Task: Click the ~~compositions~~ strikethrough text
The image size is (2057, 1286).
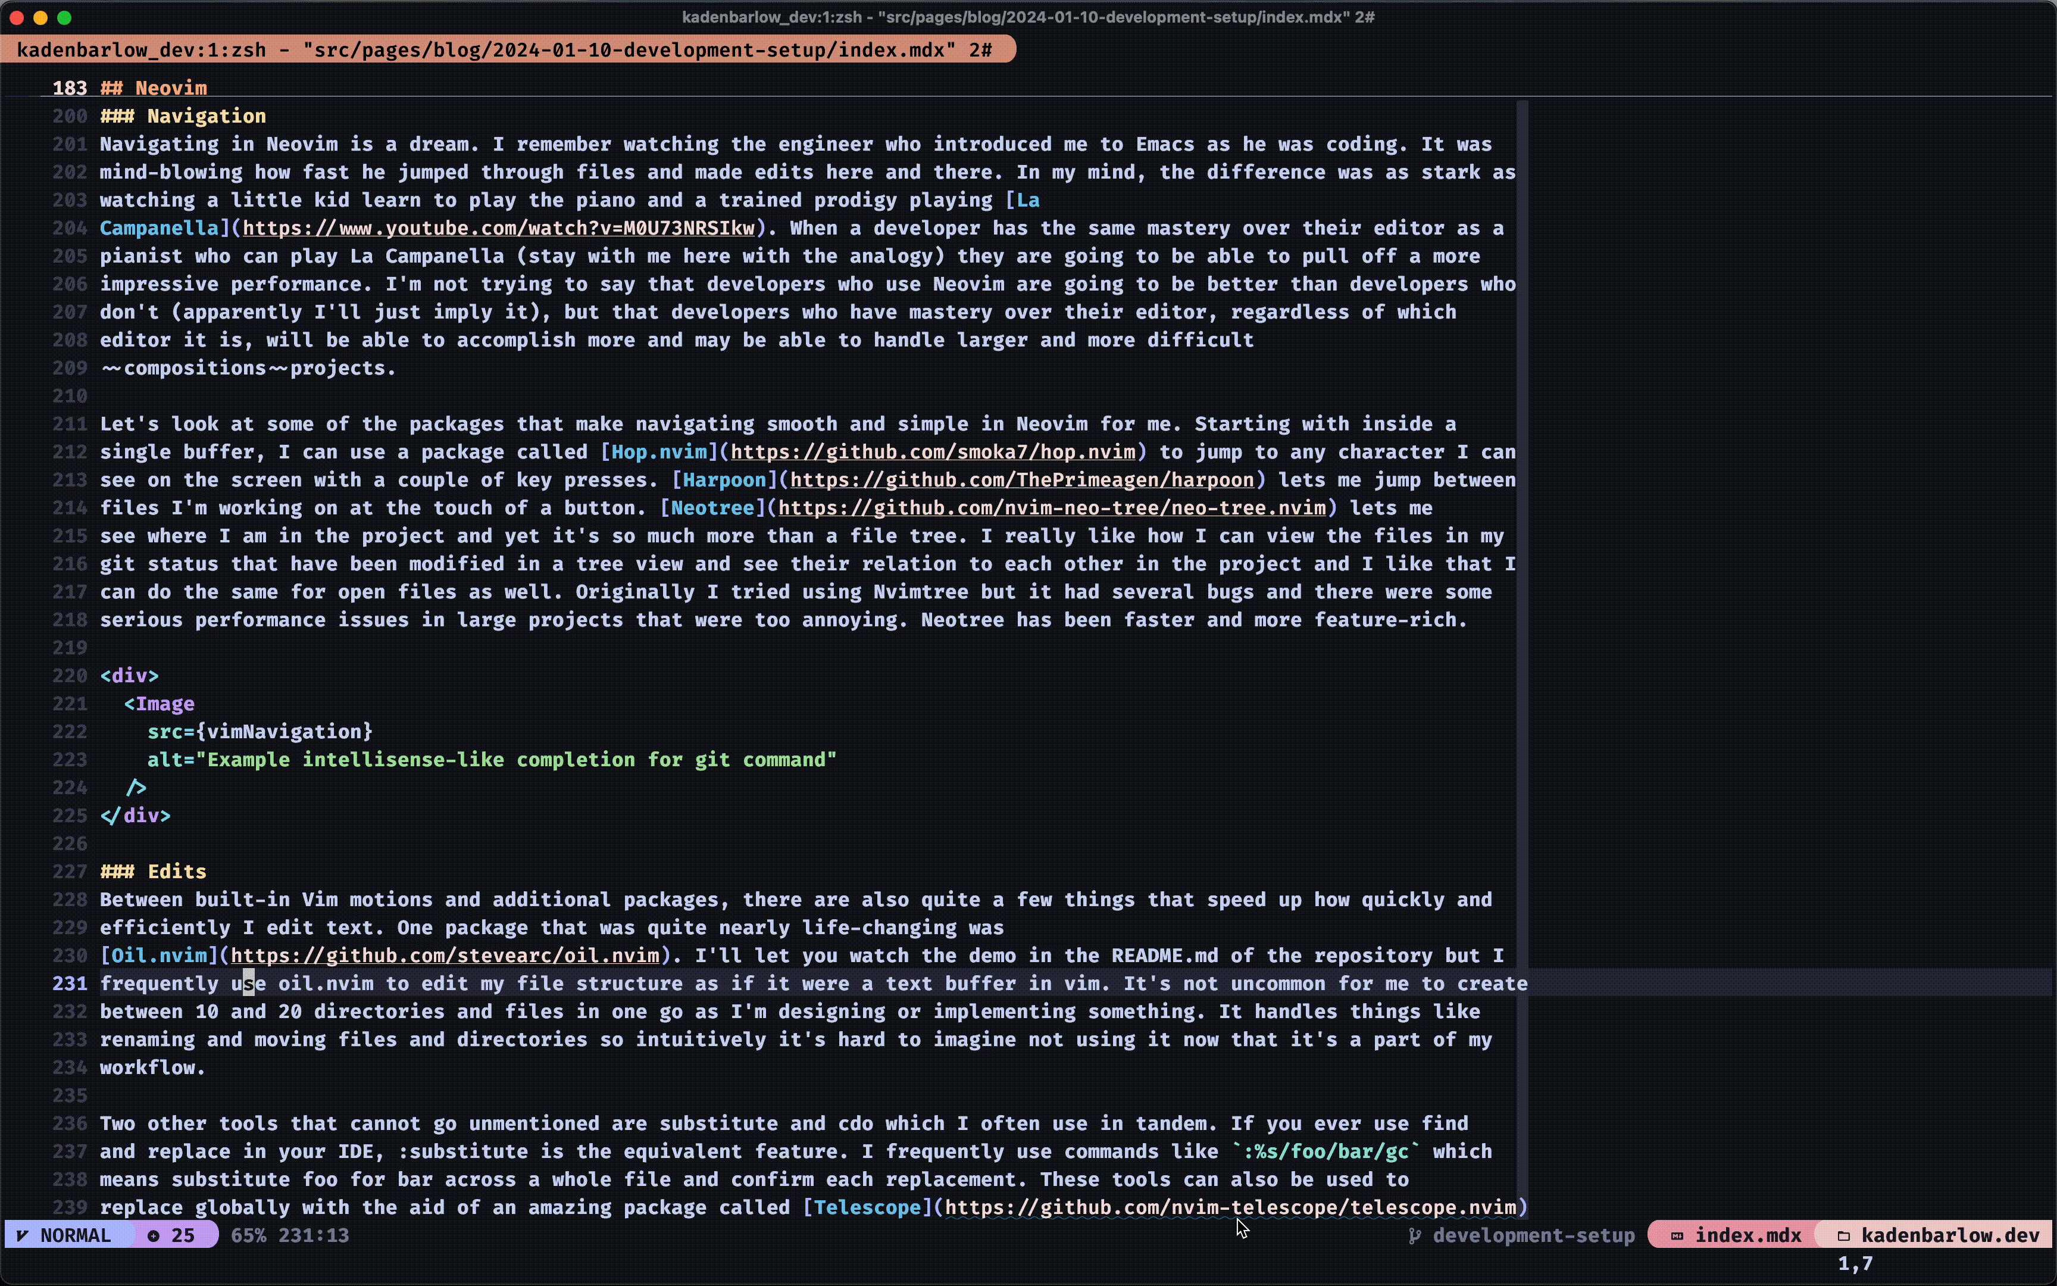Action: coord(195,367)
